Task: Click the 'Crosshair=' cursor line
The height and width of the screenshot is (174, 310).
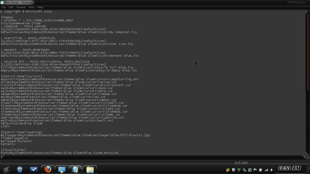Action: pyautogui.click(x=66, y=85)
